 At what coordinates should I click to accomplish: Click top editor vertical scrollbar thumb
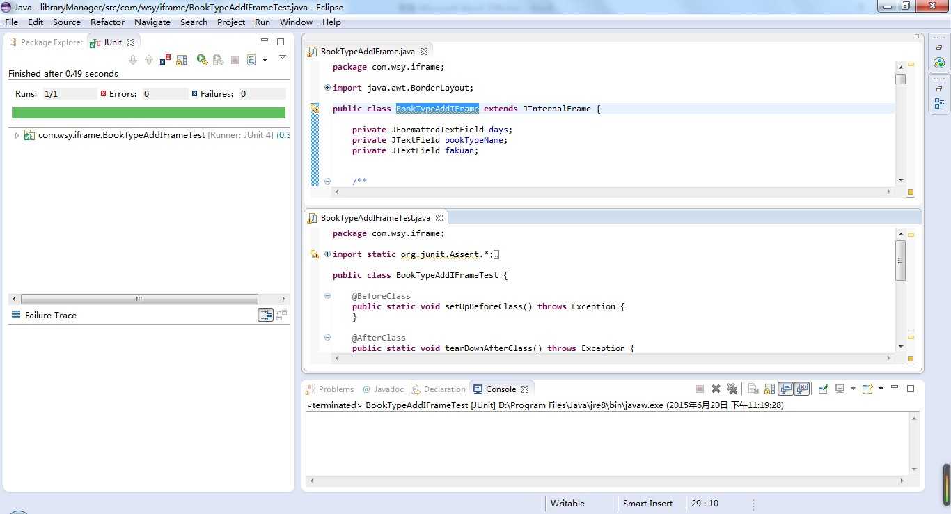tap(901, 79)
